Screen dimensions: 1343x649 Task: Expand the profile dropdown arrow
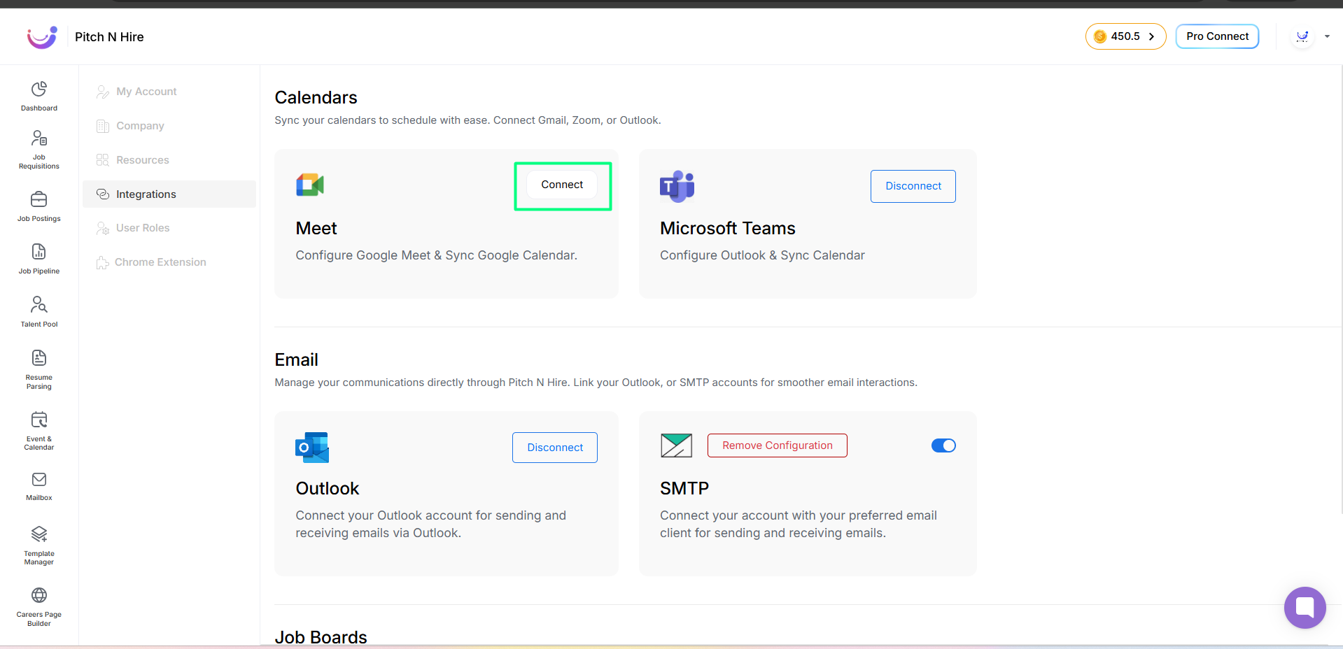pos(1327,36)
